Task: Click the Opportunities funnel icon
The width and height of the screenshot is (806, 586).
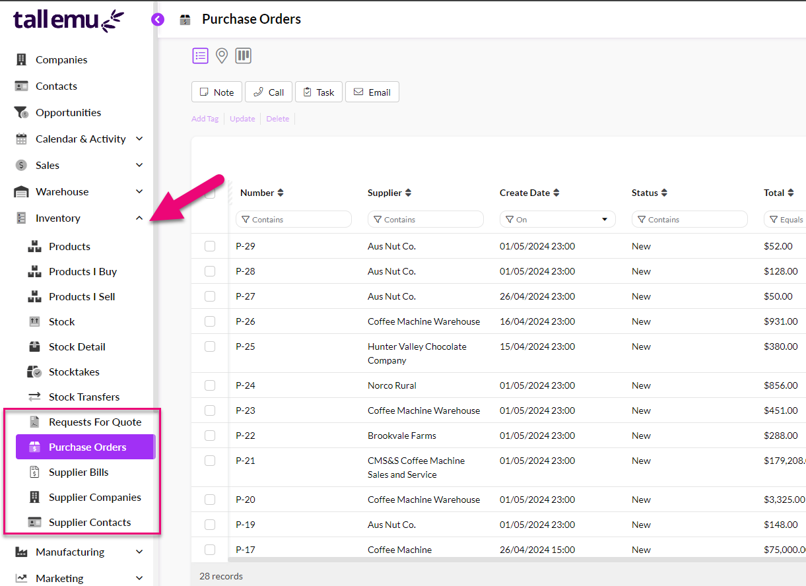Action: pyautogui.click(x=20, y=112)
